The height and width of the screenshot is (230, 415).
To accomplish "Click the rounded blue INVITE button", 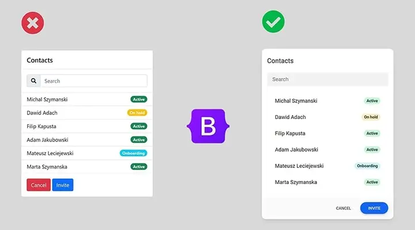I will click(374, 208).
